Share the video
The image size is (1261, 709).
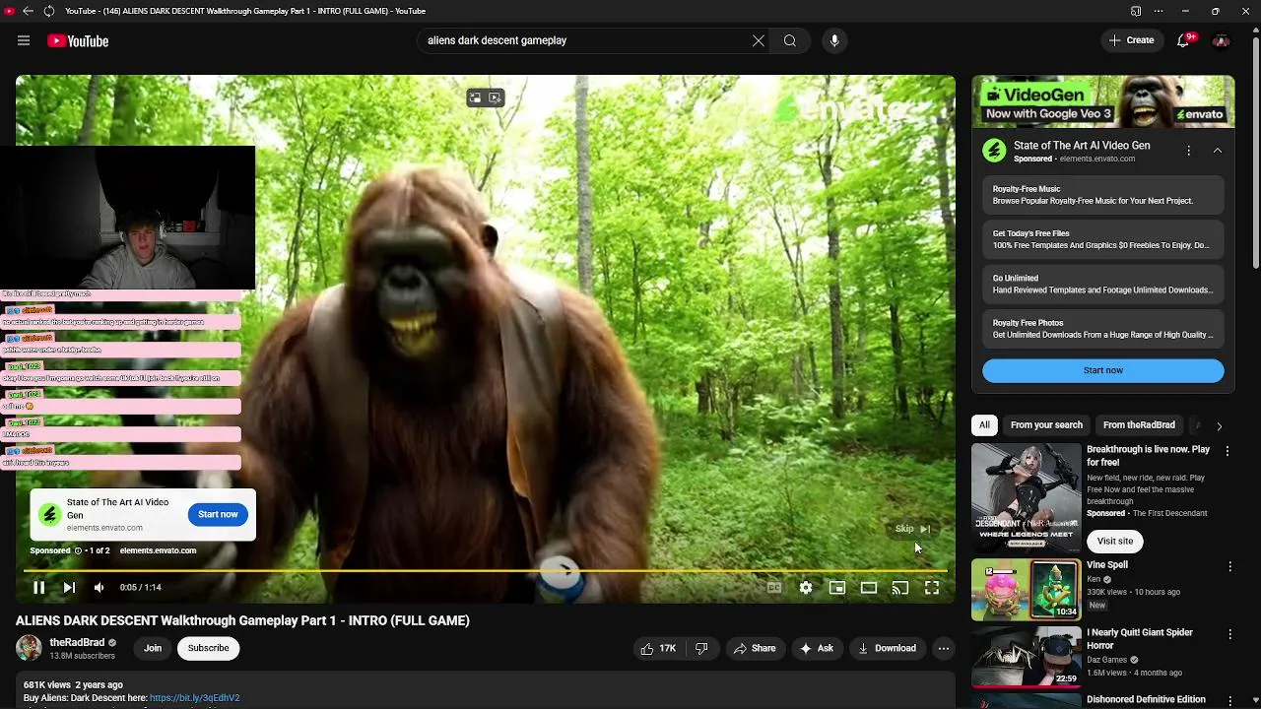(x=754, y=648)
